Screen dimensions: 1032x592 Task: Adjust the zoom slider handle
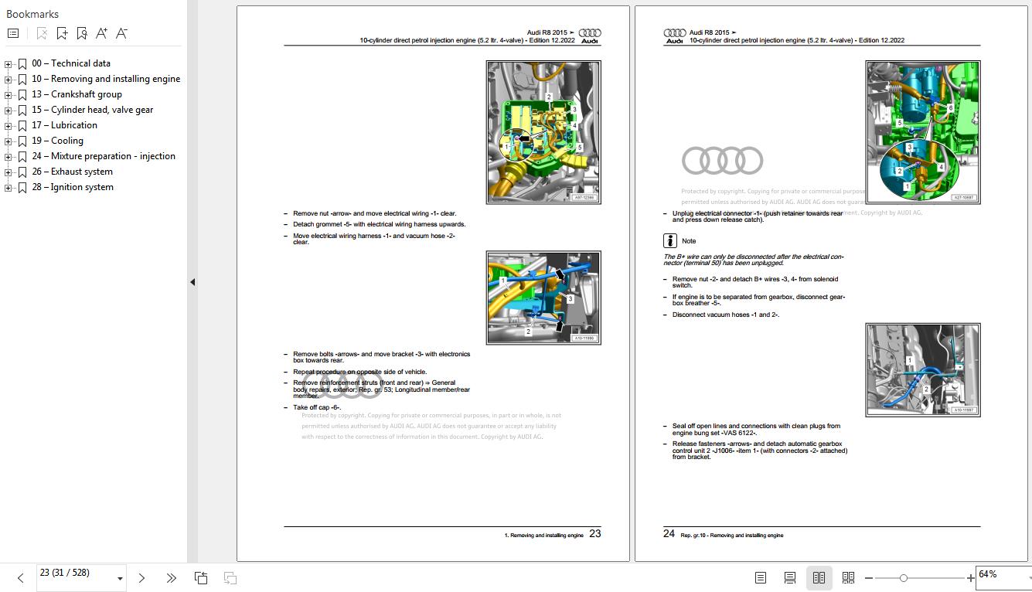[903, 578]
